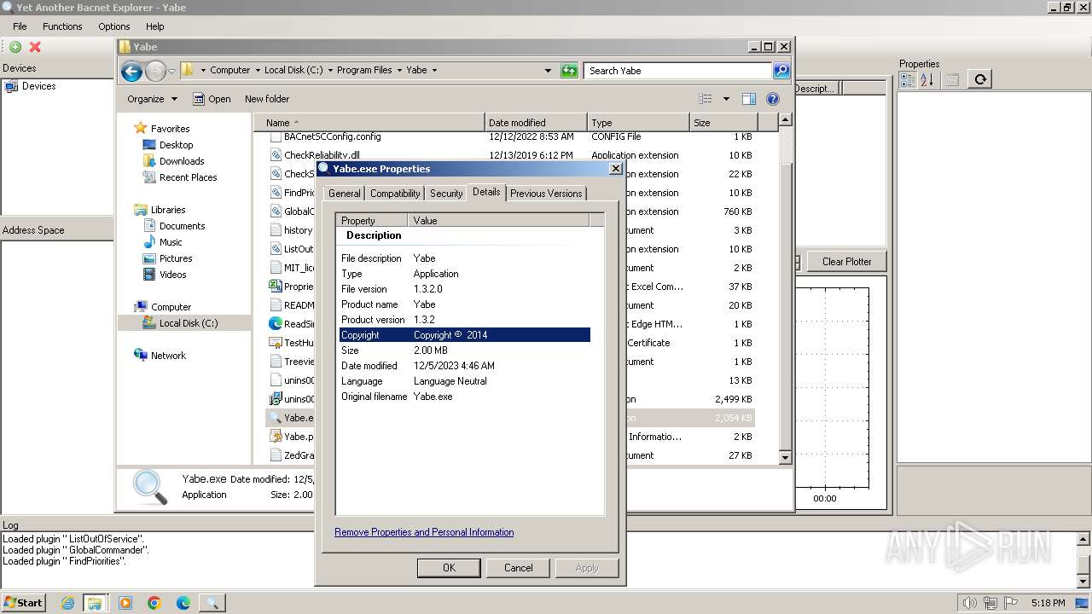
Task: Sort files by Date modified column
Action: (x=536, y=123)
